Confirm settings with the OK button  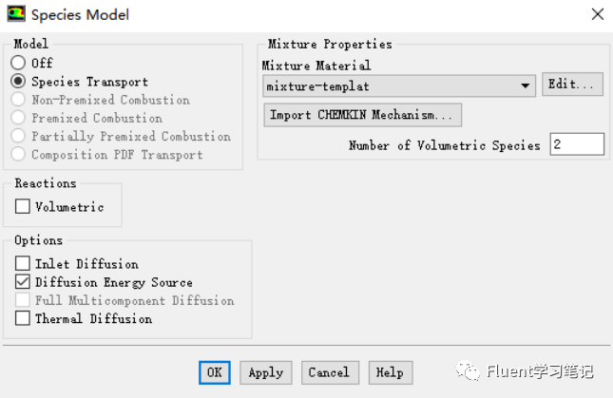(x=214, y=372)
